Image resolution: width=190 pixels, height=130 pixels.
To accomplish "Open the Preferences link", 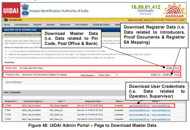I will pyautogui.click(x=171, y=20).
